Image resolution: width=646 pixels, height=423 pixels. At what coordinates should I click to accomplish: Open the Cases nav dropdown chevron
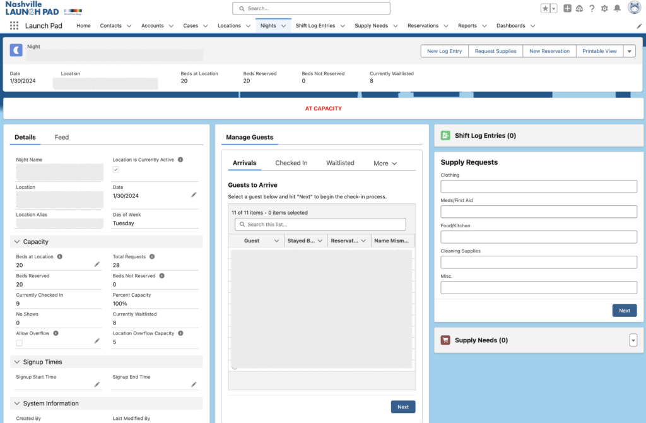(x=205, y=26)
